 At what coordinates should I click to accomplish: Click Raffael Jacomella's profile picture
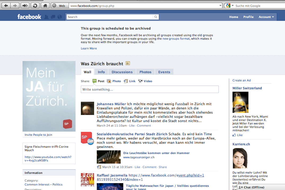87,180
